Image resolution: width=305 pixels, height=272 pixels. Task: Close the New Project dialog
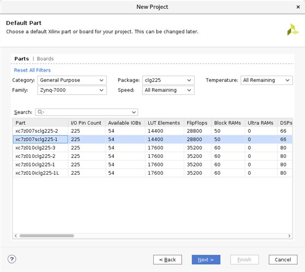(x=298, y=7)
